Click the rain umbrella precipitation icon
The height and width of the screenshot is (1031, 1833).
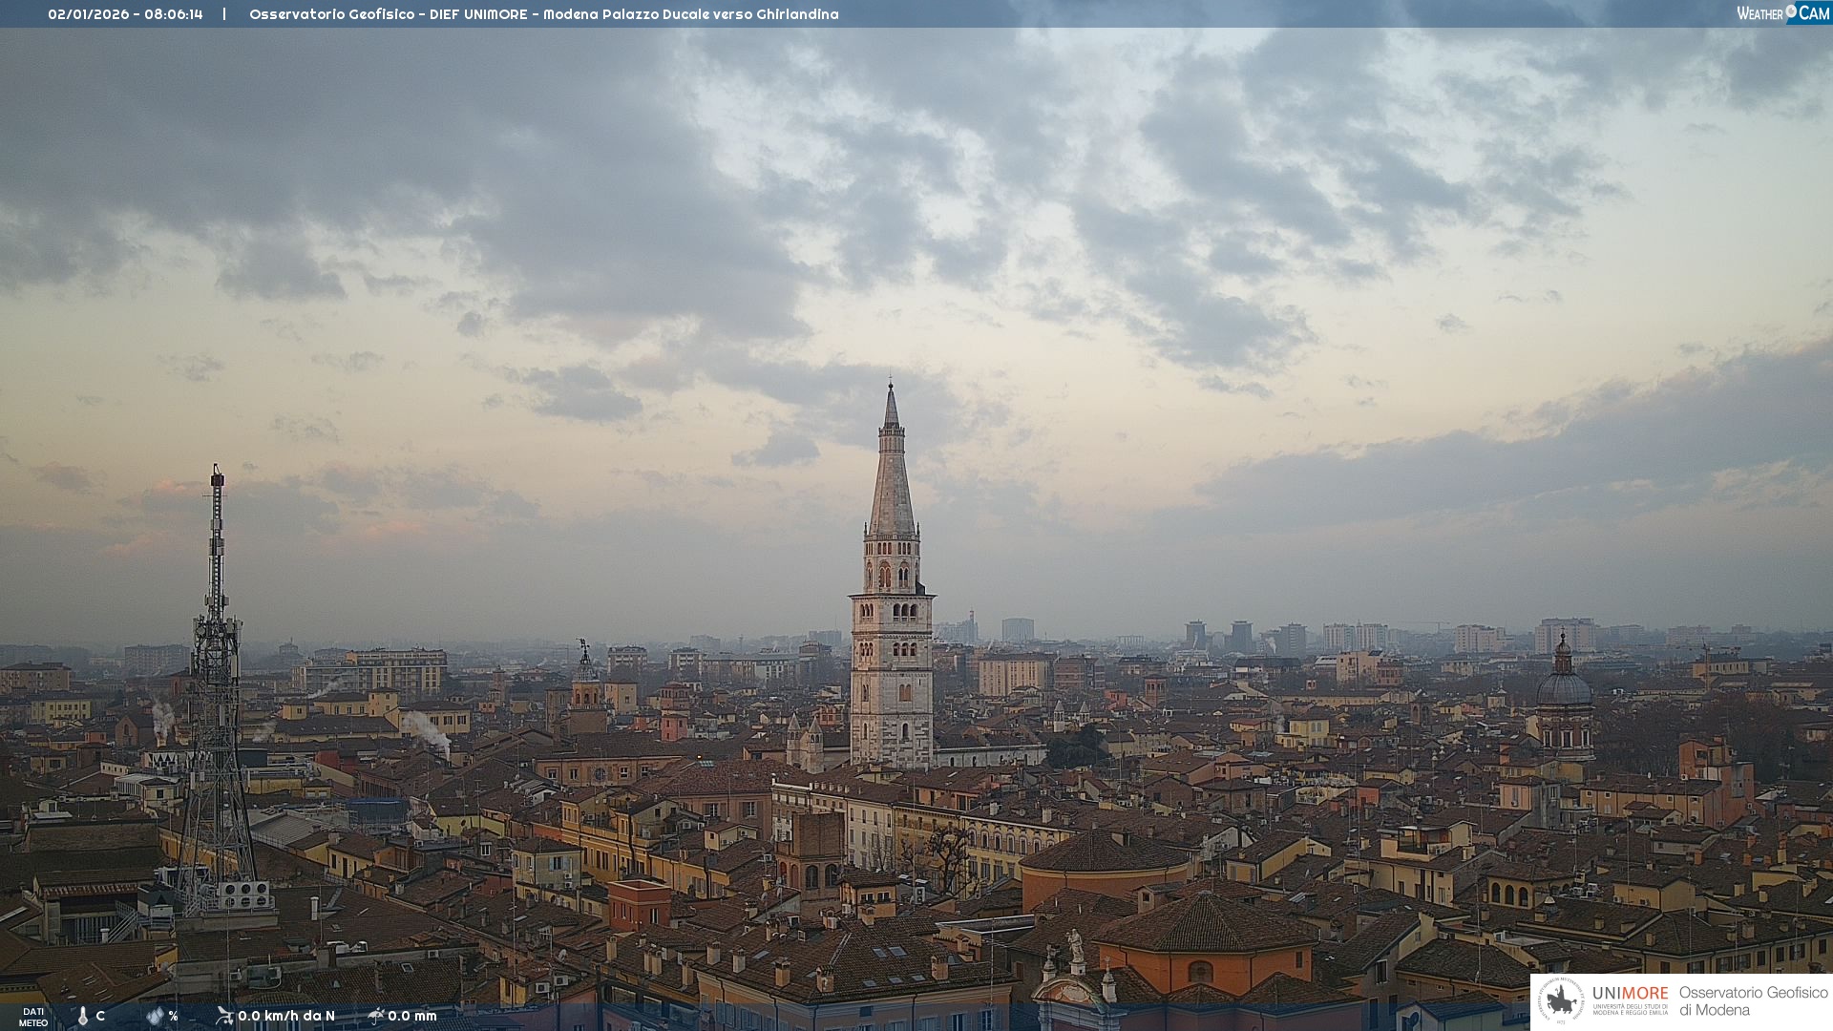pyautogui.click(x=375, y=1016)
